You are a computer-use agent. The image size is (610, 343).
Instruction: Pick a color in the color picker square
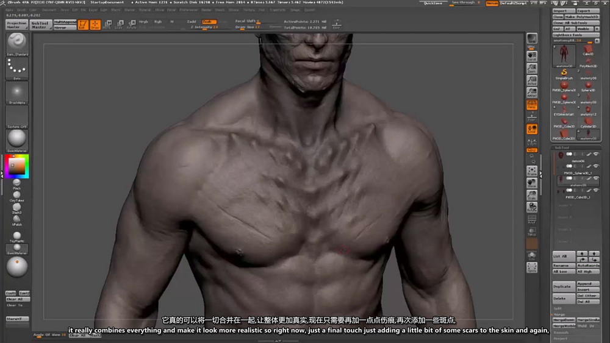[16, 166]
